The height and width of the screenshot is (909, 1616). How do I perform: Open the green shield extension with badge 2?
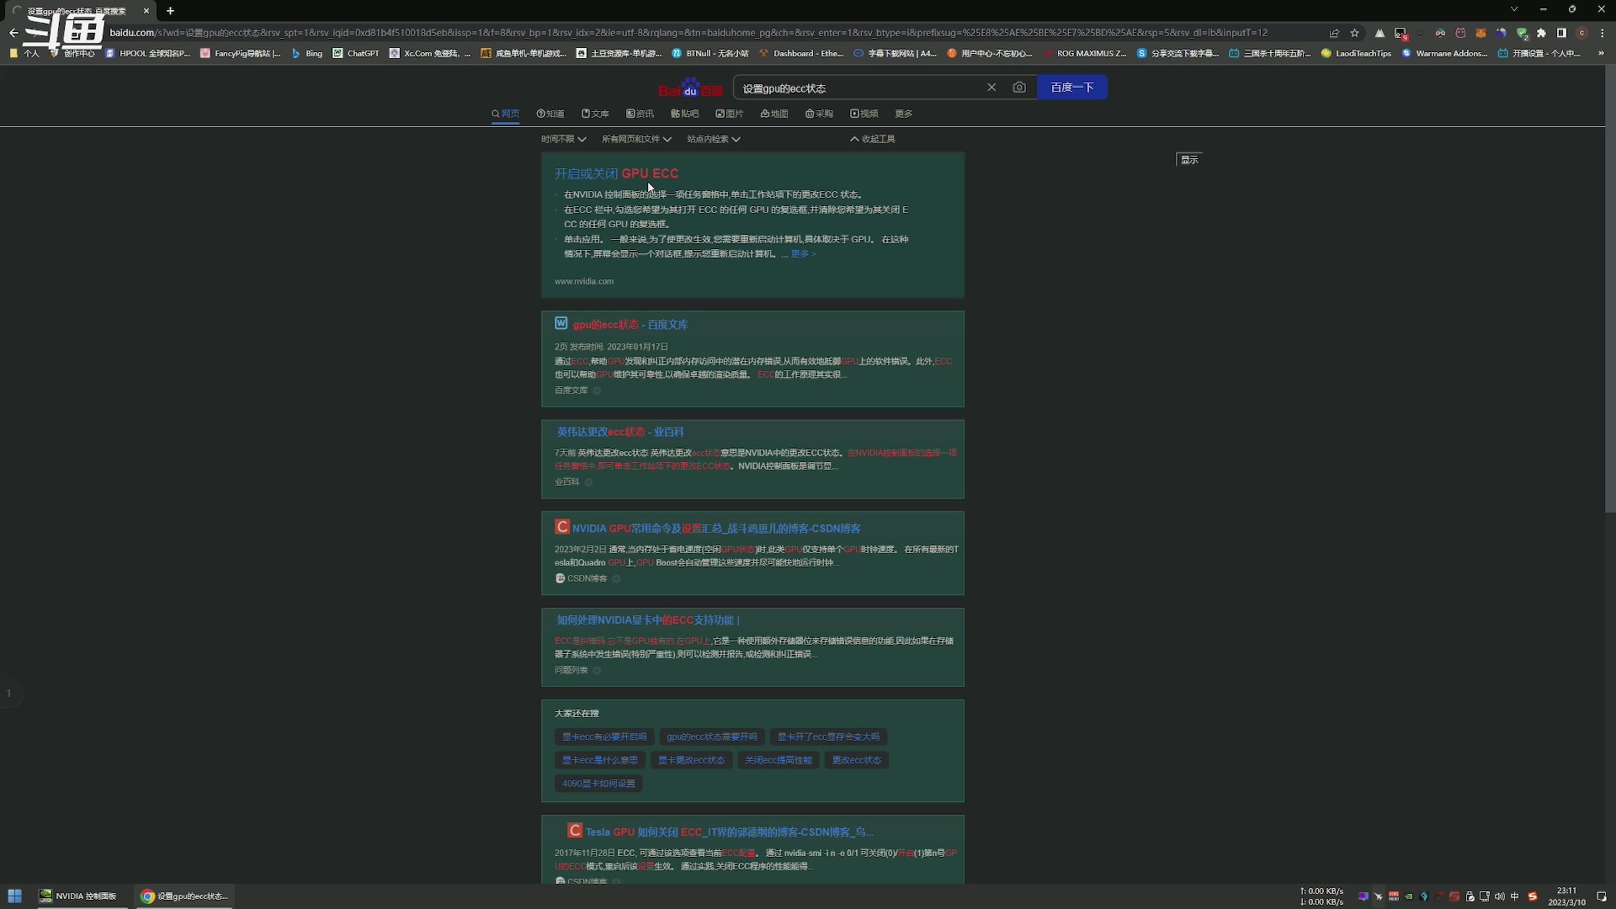click(x=1522, y=34)
